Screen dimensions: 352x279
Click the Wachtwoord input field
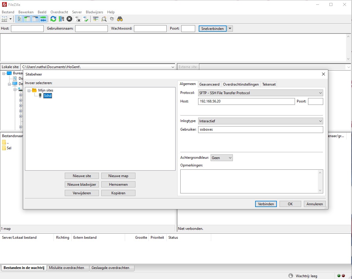150,28
